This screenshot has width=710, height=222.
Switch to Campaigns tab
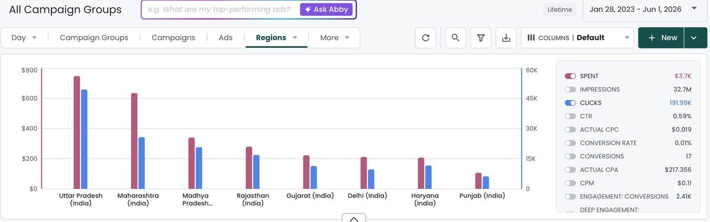173,38
